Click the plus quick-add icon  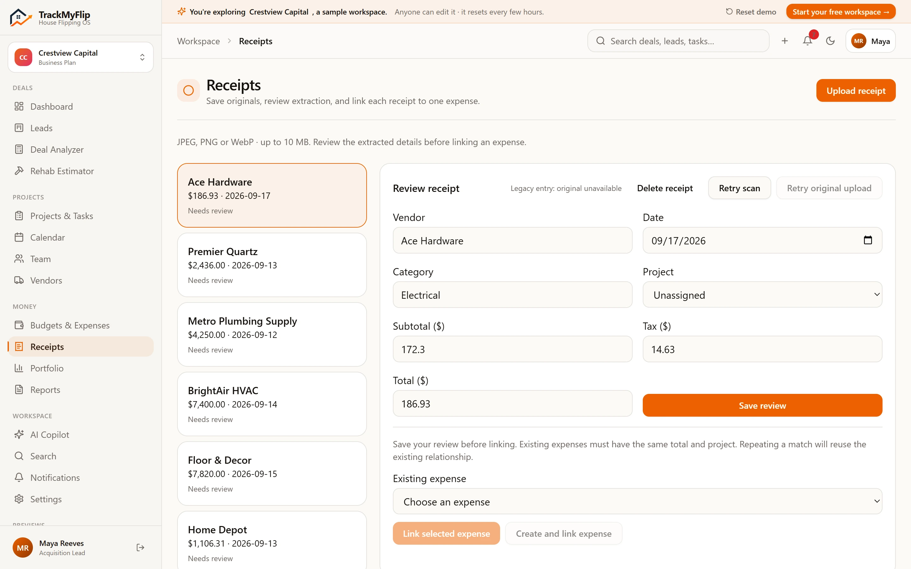click(784, 41)
